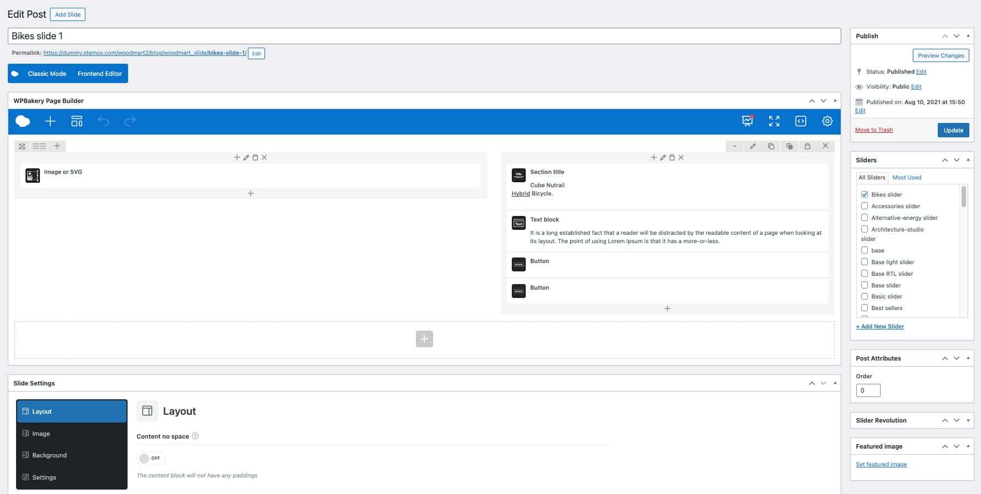
Task: Click the post title field
Action: [424, 36]
